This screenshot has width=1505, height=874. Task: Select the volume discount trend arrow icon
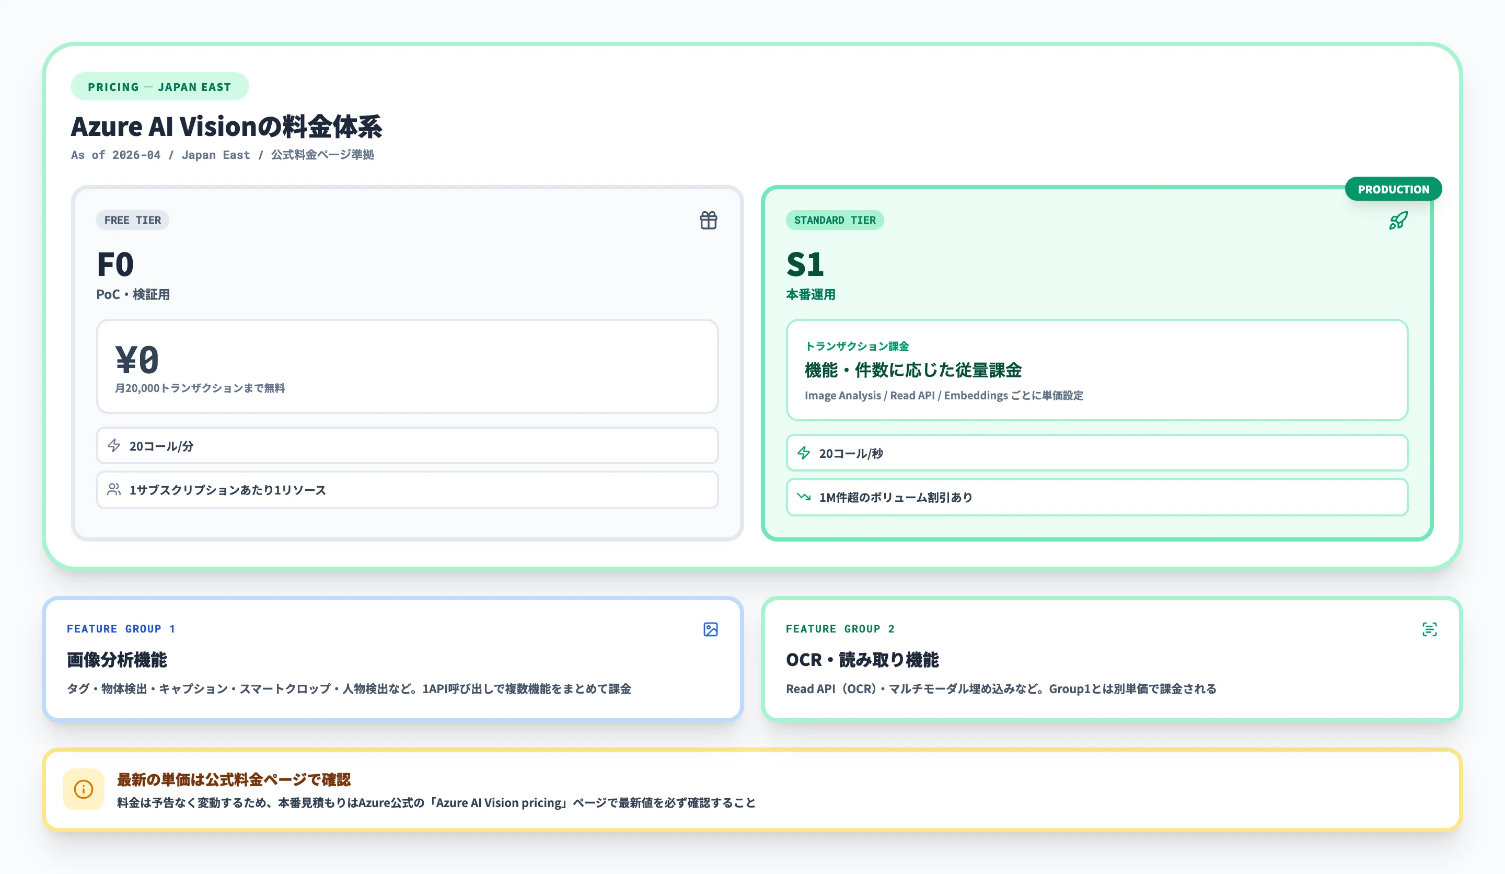coord(804,497)
